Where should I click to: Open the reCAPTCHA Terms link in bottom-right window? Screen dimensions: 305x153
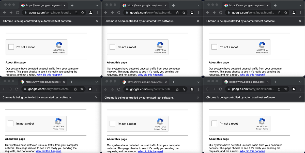(x=266, y=129)
